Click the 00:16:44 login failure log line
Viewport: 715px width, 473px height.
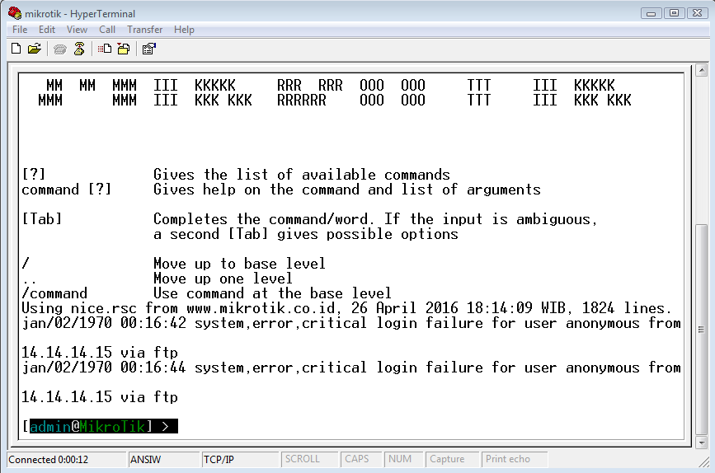coord(351,368)
